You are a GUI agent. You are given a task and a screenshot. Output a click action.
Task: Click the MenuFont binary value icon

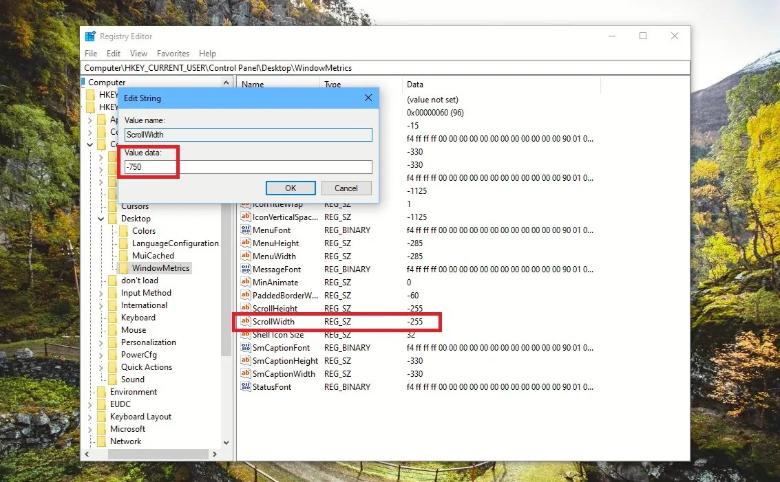(x=246, y=230)
